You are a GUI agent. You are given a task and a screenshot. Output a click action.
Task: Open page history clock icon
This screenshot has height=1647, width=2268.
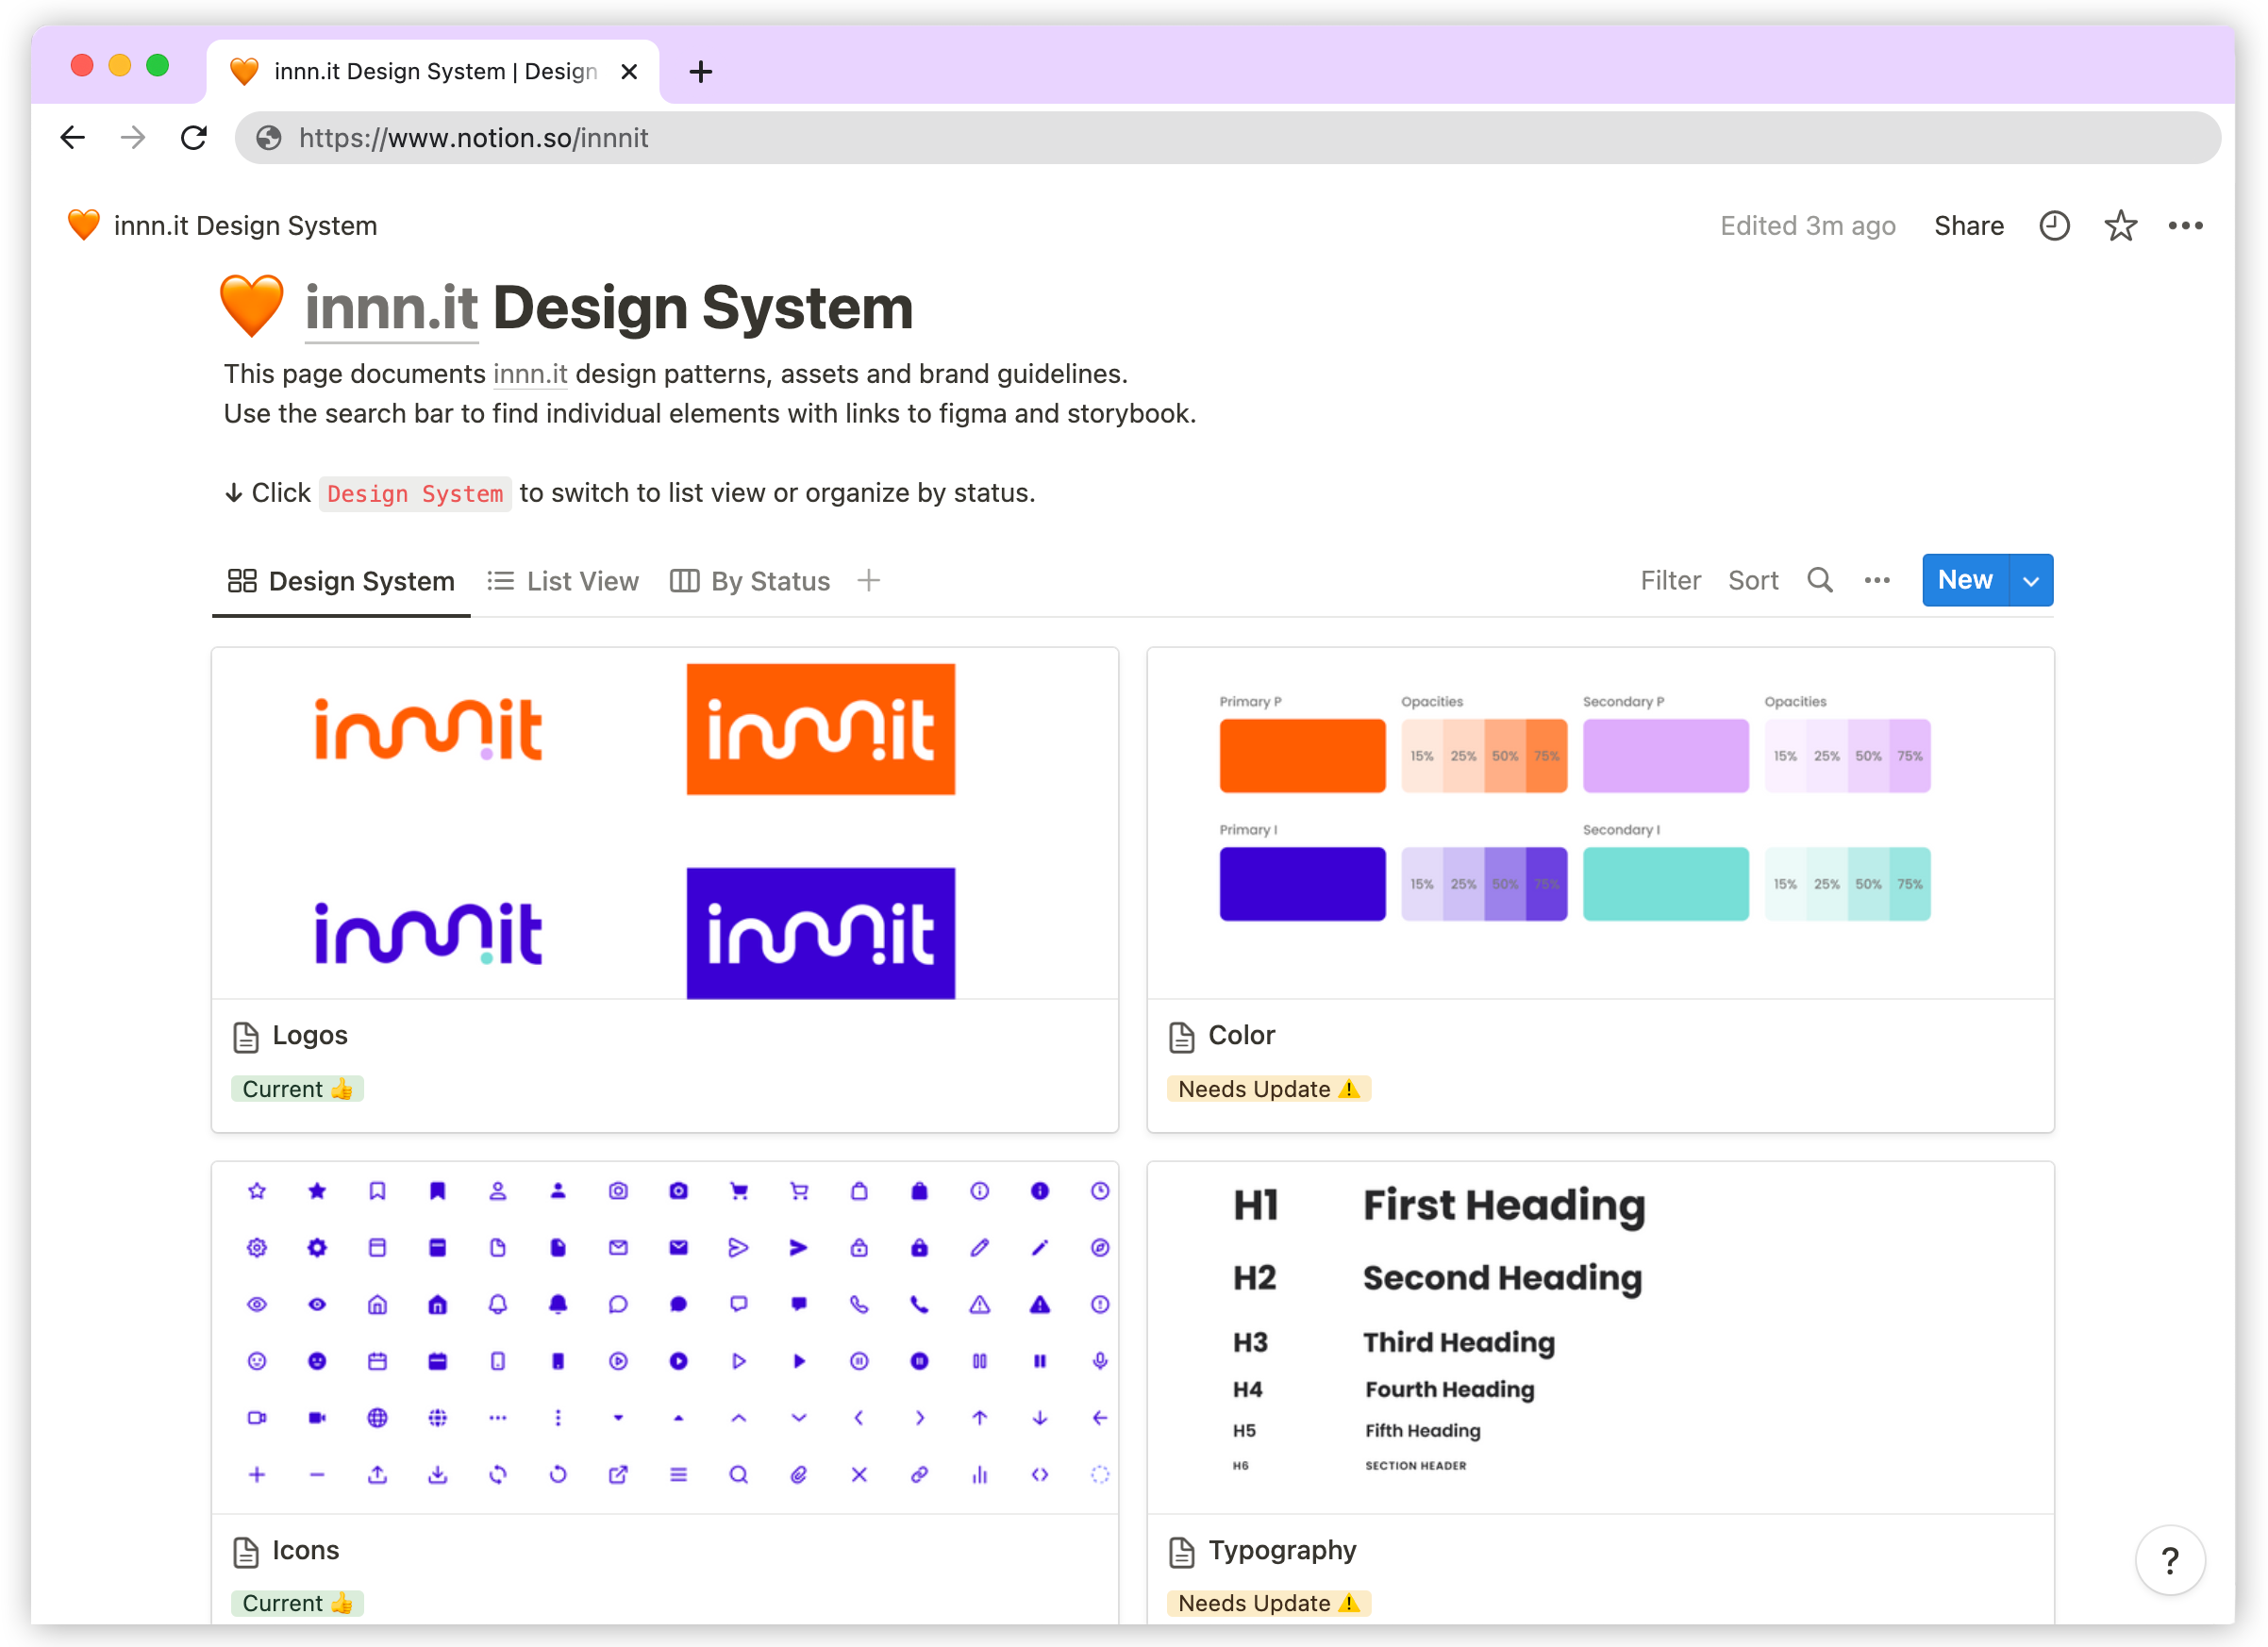tap(2054, 226)
